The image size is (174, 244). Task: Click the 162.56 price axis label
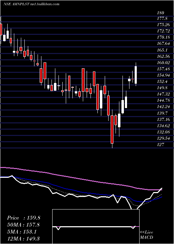[164, 56]
